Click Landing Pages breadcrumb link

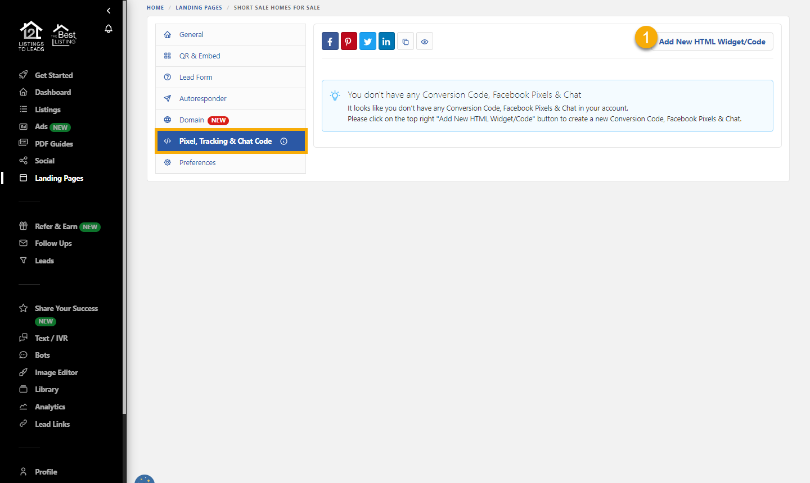tap(199, 8)
